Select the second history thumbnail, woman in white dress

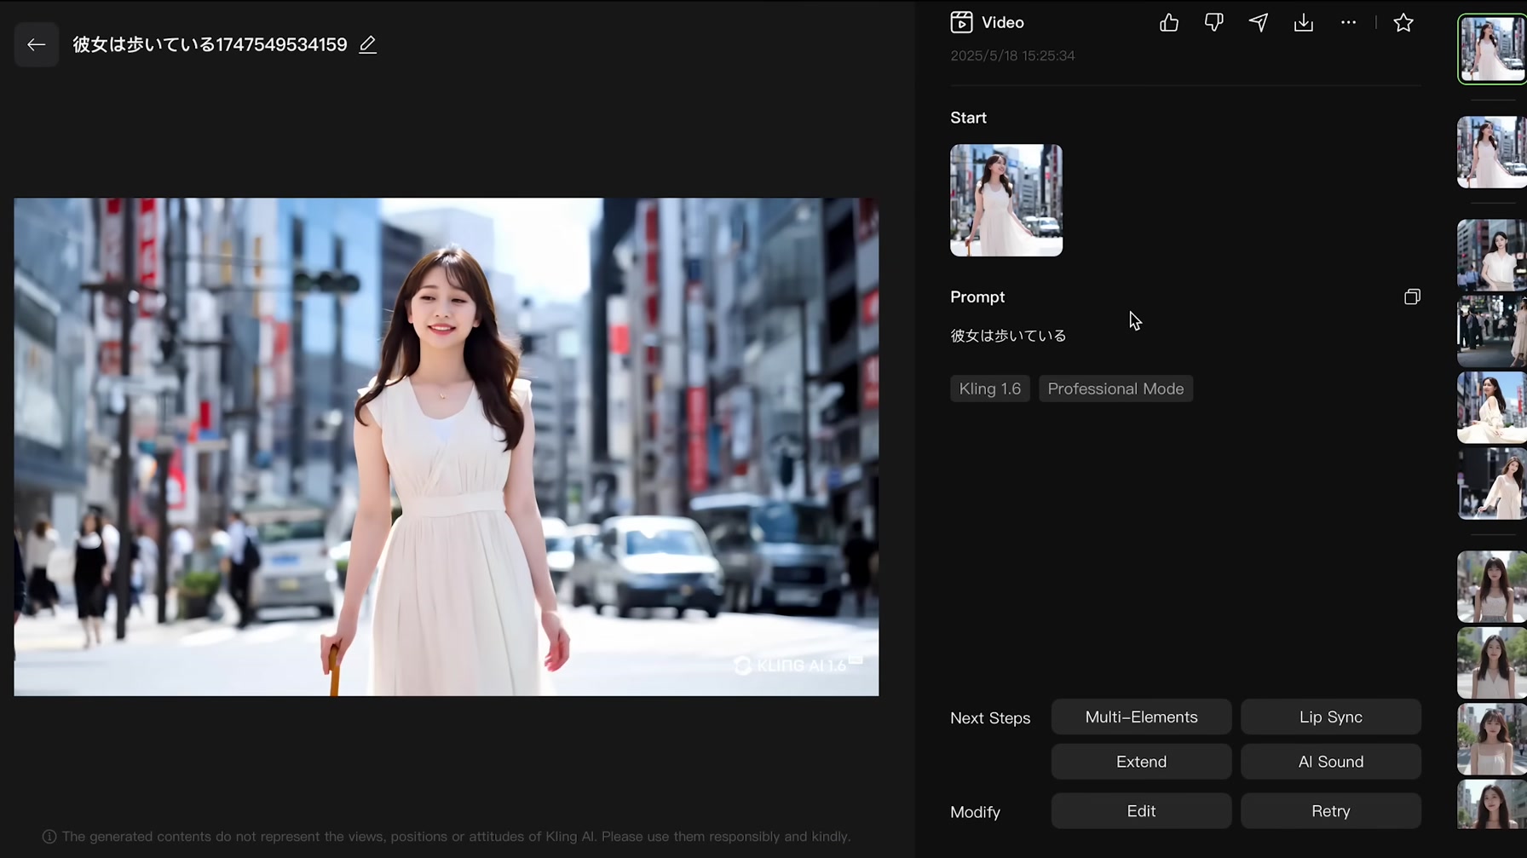[1491, 153]
